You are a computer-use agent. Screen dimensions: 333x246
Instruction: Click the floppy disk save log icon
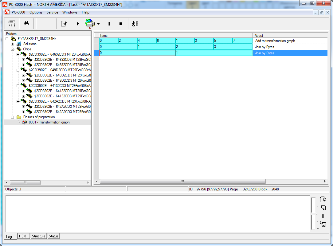(x=323, y=208)
